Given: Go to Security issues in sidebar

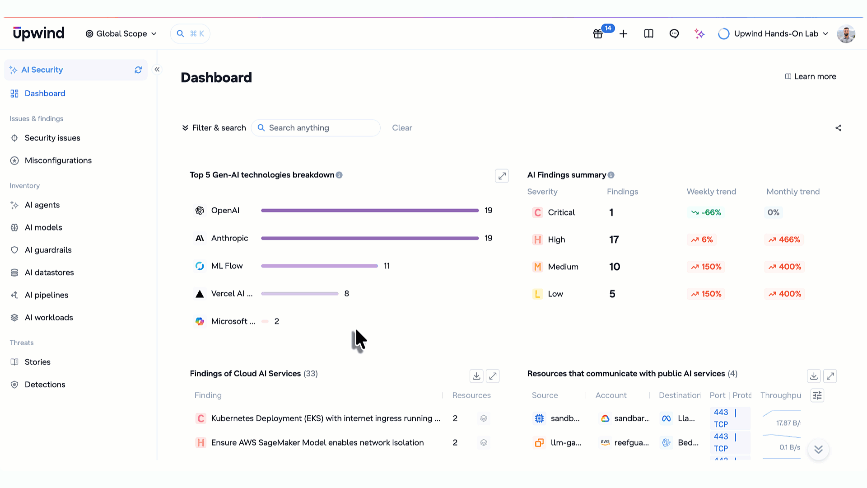Looking at the screenshot, I should pyautogui.click(x=52, y=138).
